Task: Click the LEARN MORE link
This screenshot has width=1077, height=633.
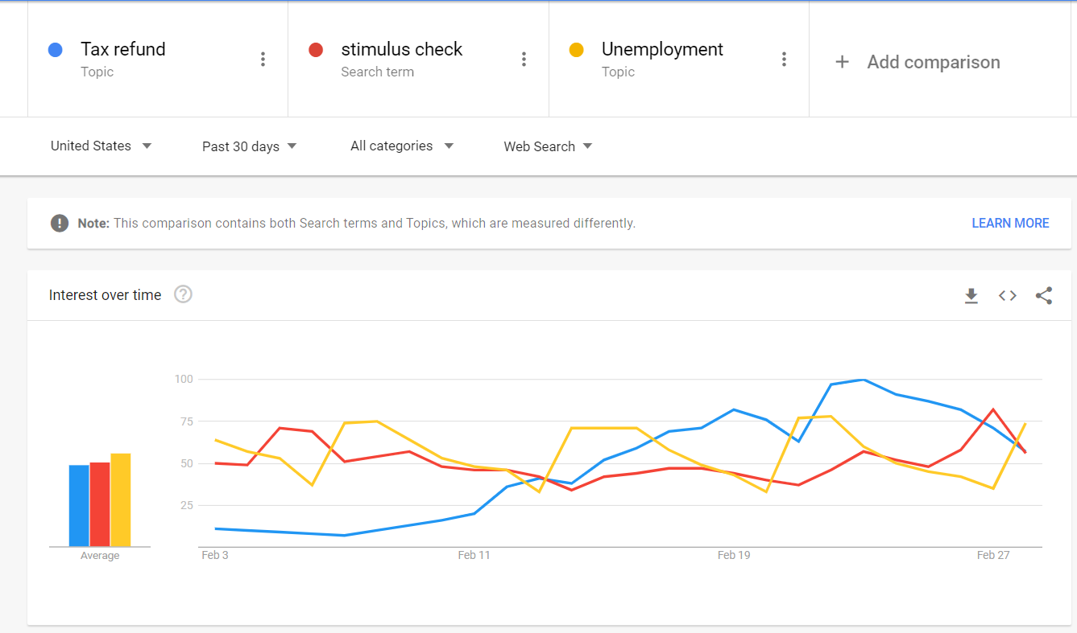Action: 1010,223
